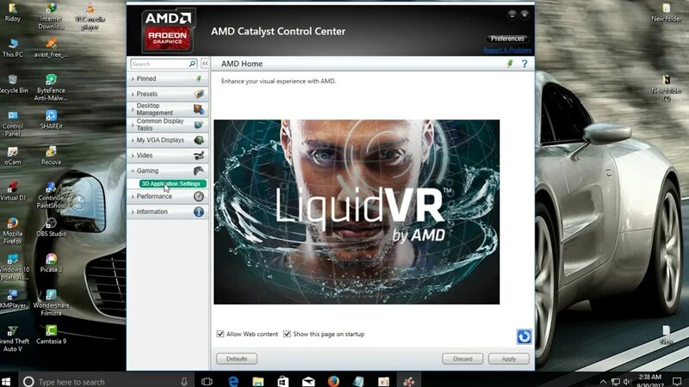689x387 pixels.
Task: Select the Recuva desktop icon
Action: 51,156
